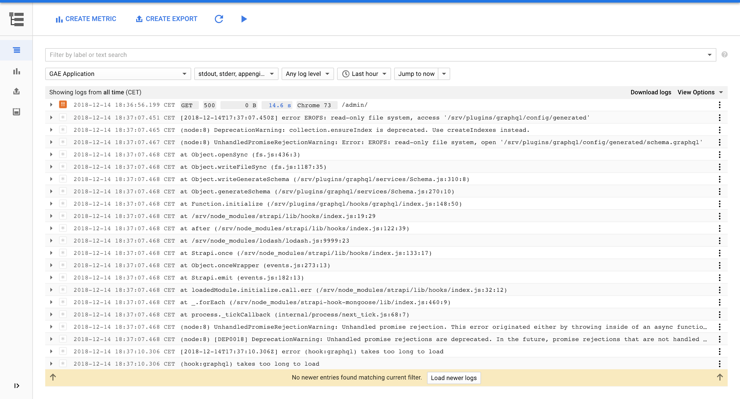
Task: Open the Logs ingestion icon in sidebar
Action: [x=16, y=112]
